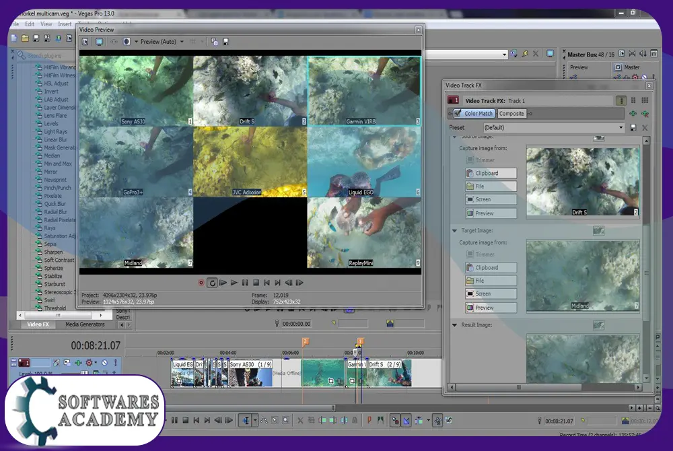Switch to the Media Generators tab
Viewport: 673px width, 451px height.
pyautogui.click(x=85, y=324)
